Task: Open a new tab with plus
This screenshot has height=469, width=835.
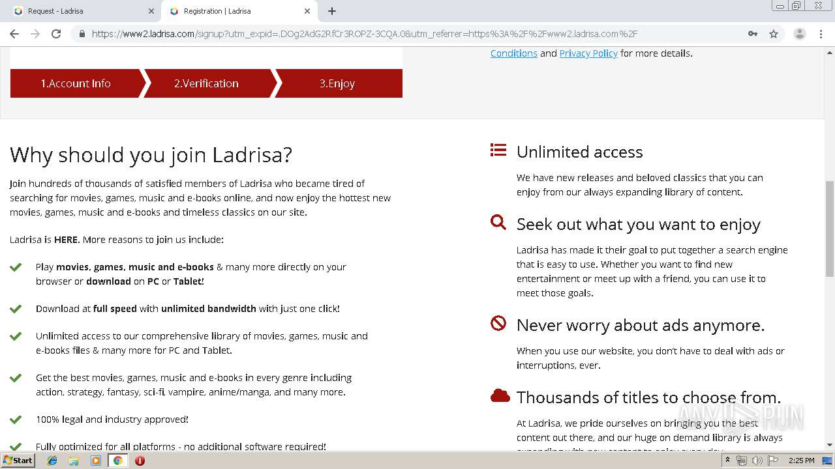Action: (x=332, y=11)
